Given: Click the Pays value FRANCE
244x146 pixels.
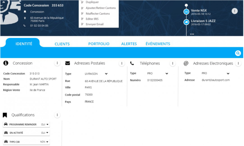Looking at the screenshot, I should point(89,102).
